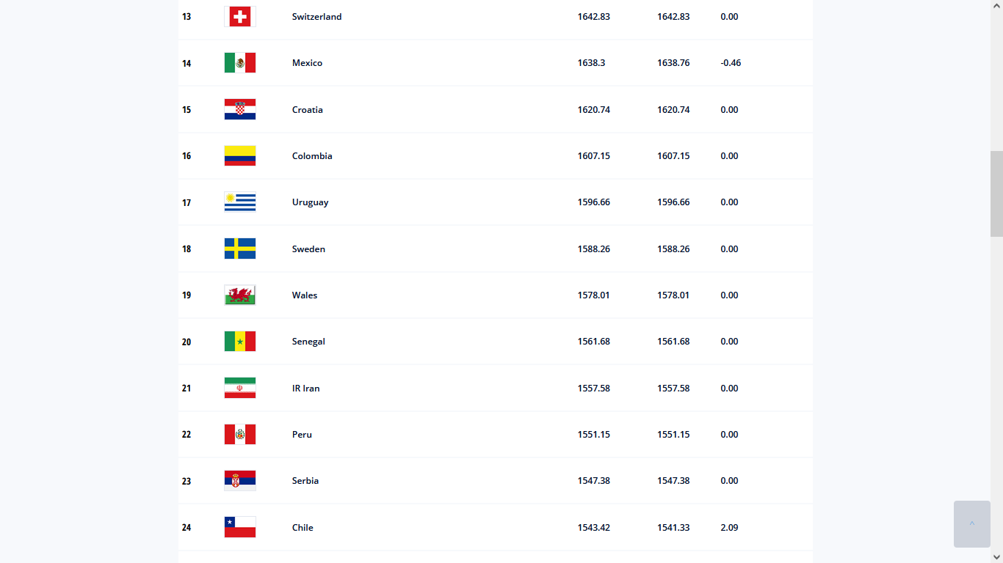Click the IR Iran flag icon
The image size is (1003, 563).
click(240, 389)
